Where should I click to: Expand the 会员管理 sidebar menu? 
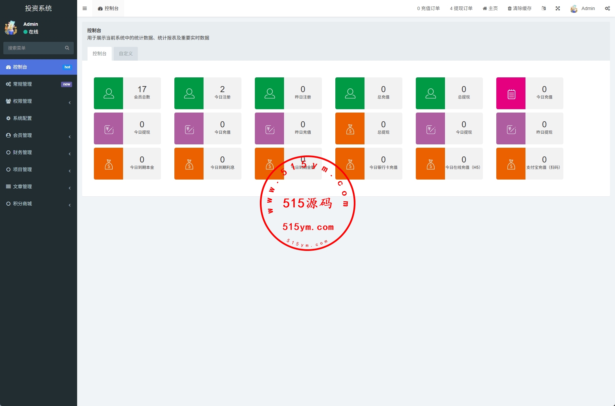point(38,135)
